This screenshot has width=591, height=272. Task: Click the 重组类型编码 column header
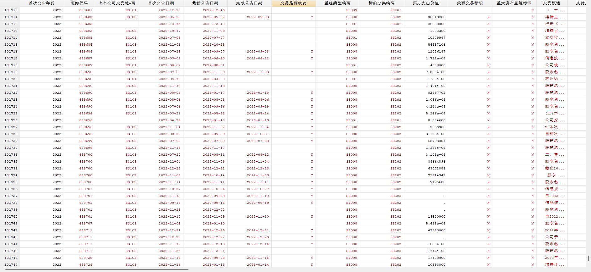click(337, 3)
